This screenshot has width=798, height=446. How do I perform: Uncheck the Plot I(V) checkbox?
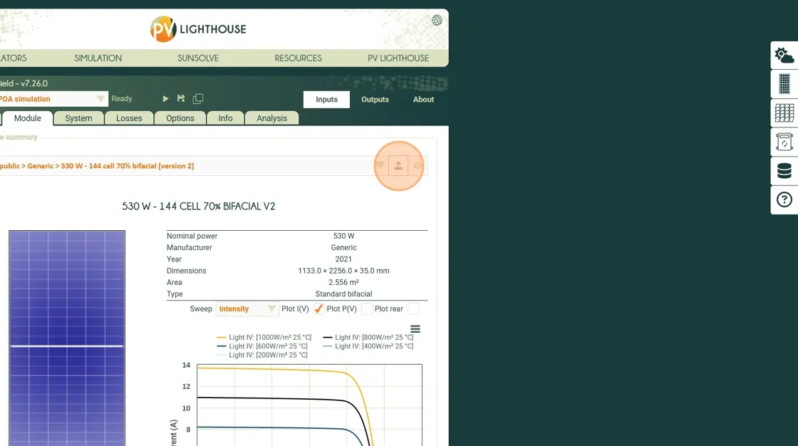coord(318,309)
